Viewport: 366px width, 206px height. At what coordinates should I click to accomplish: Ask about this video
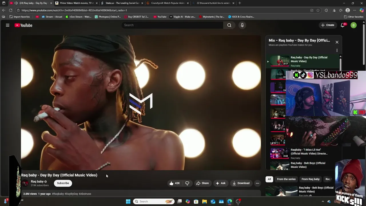pyautogui.click(x=220, y=183)
